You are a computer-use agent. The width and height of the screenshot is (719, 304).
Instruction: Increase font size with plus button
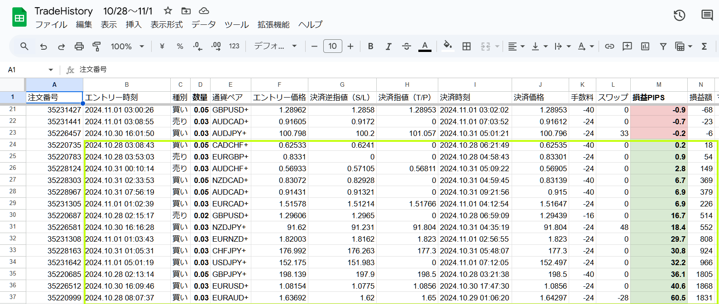point(350,46)
